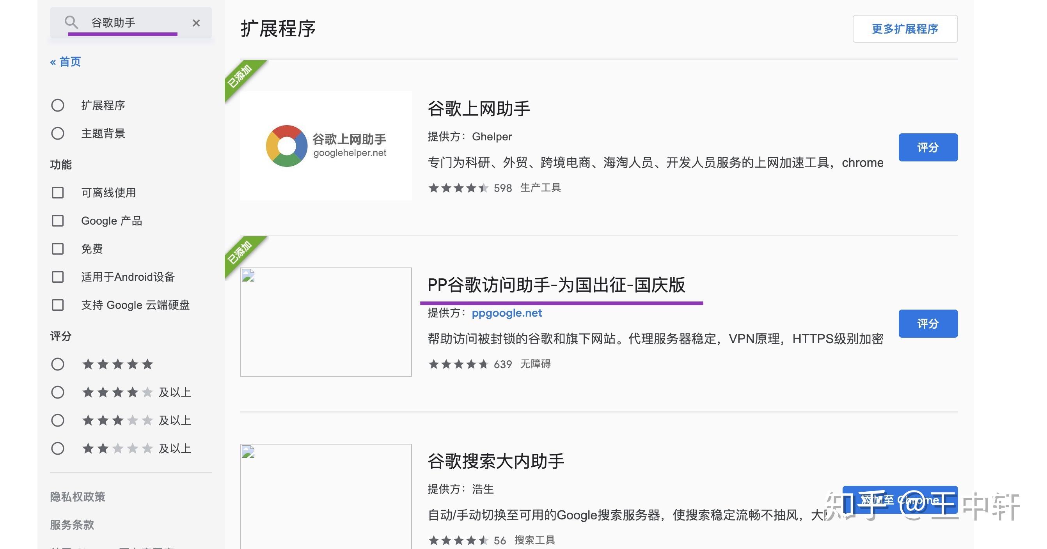1047x549 pixels.
Task: Select three stars 及以上 rating filter
Action: pyautogui.click(x=58, y=420)
